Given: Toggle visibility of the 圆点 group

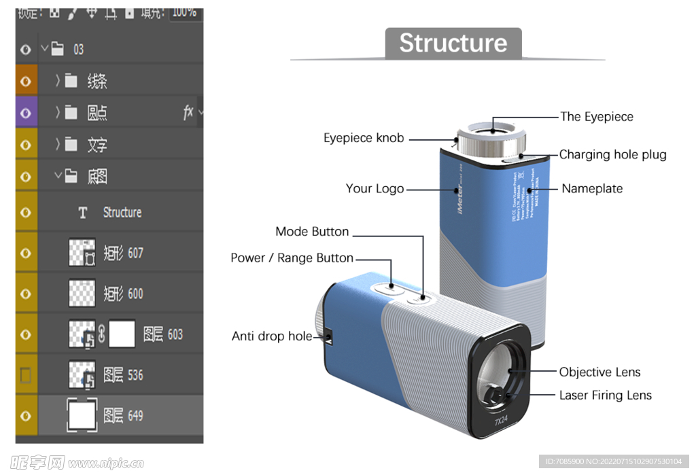Looking at the screenshot, I should coord(27,113).
